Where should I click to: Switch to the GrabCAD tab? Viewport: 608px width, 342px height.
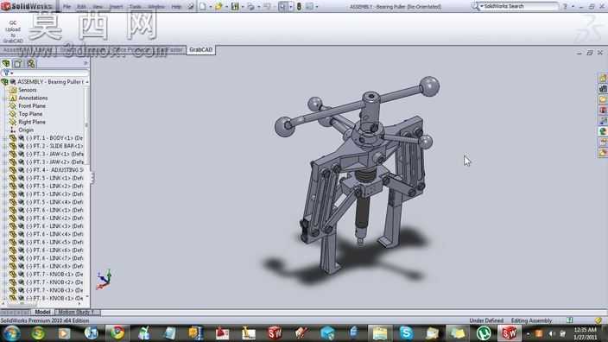click(x=201, y=49)
